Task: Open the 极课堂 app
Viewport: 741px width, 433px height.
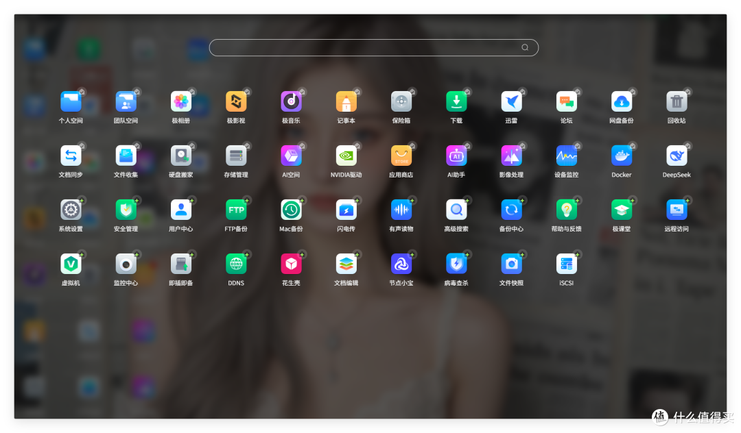Action: click(622, 210)
